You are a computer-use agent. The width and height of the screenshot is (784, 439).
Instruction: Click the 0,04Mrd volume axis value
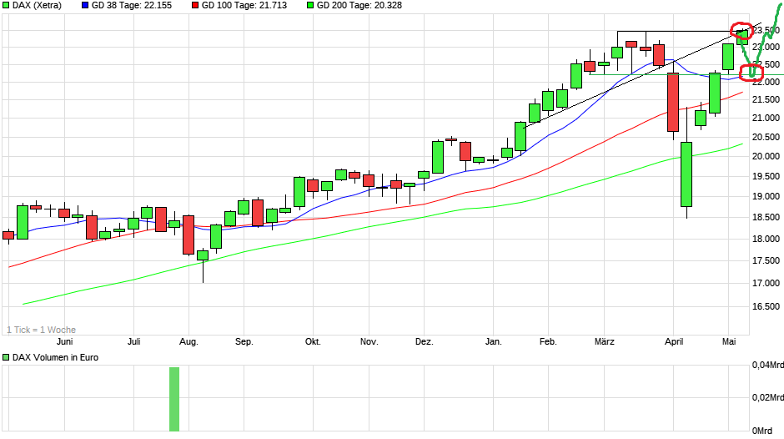767,365
